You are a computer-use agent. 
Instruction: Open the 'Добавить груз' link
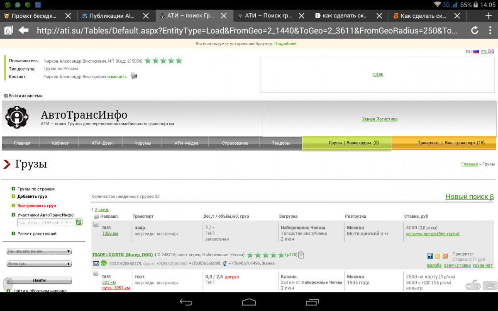pos(32,196)
